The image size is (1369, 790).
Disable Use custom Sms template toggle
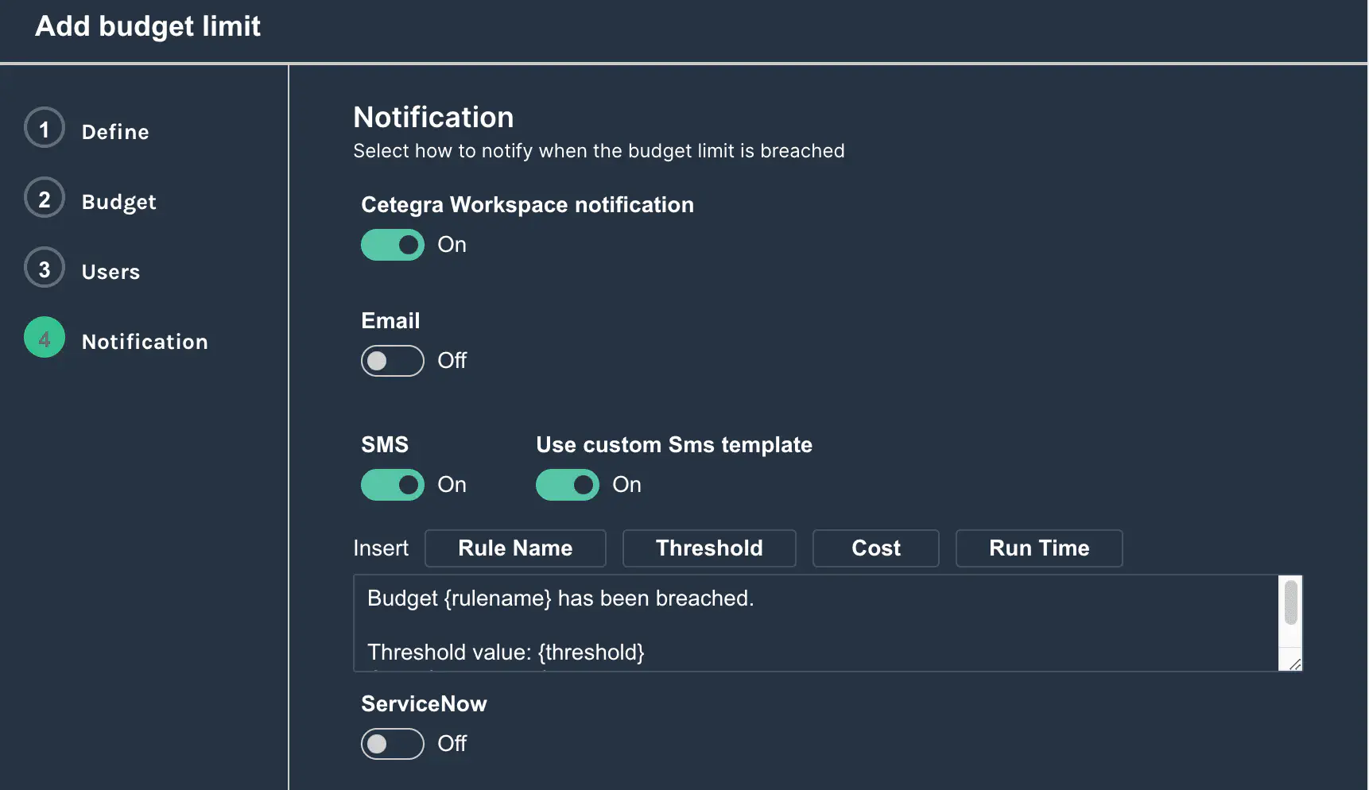click(568, 485)
